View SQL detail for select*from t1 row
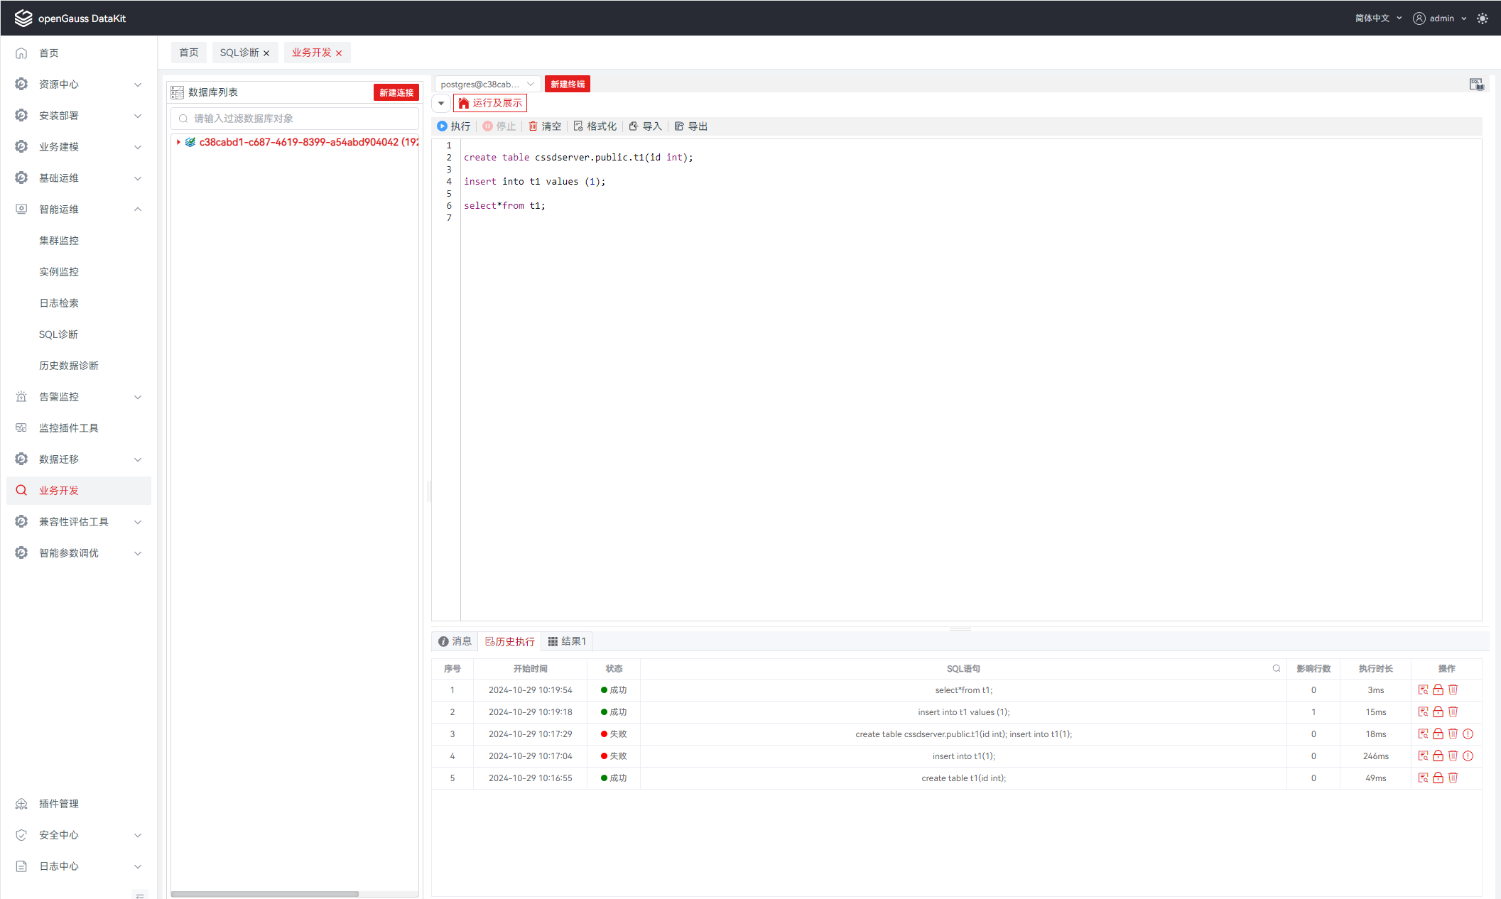 pos(1423,690)
